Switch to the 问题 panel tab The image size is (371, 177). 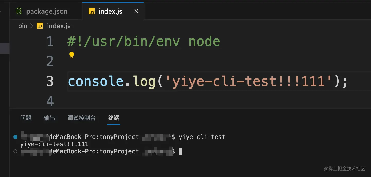26,118
